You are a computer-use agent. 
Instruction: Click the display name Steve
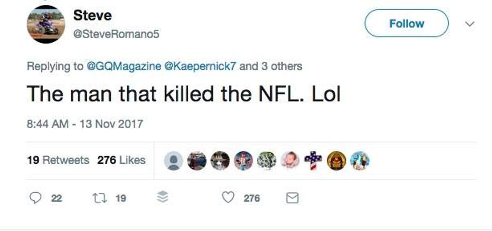tap(92, 15)
